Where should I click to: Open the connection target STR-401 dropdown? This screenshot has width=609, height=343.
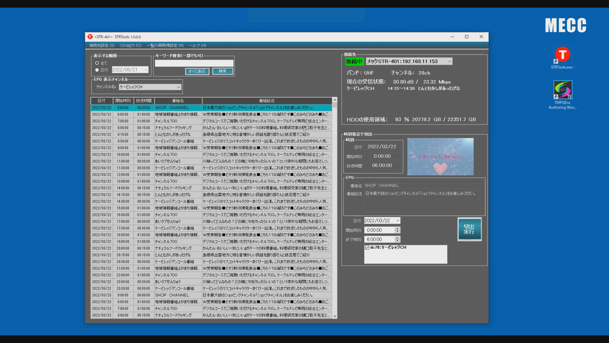tap(449, 61)
